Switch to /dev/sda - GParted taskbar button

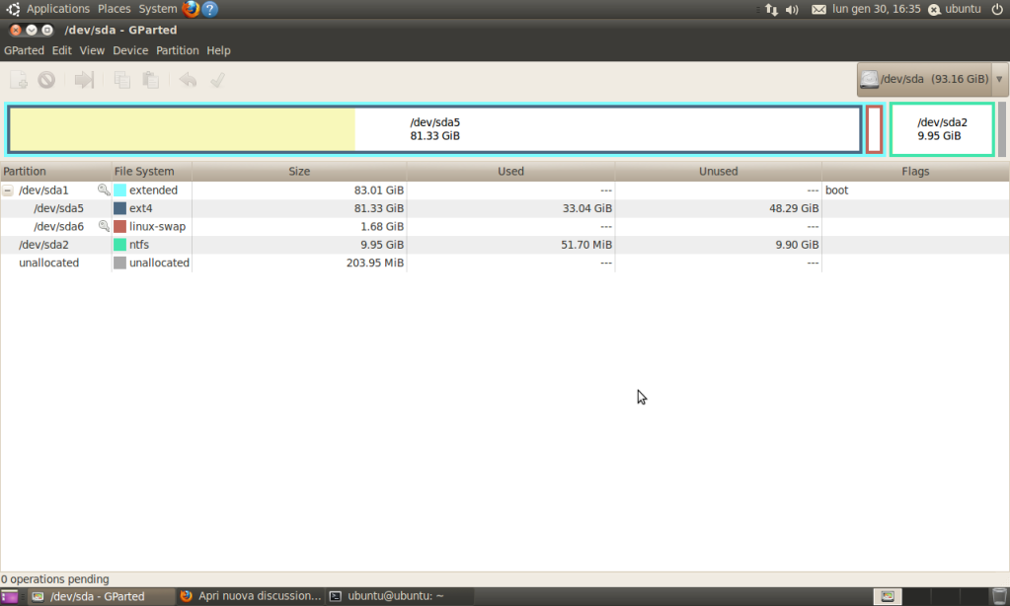102,596
